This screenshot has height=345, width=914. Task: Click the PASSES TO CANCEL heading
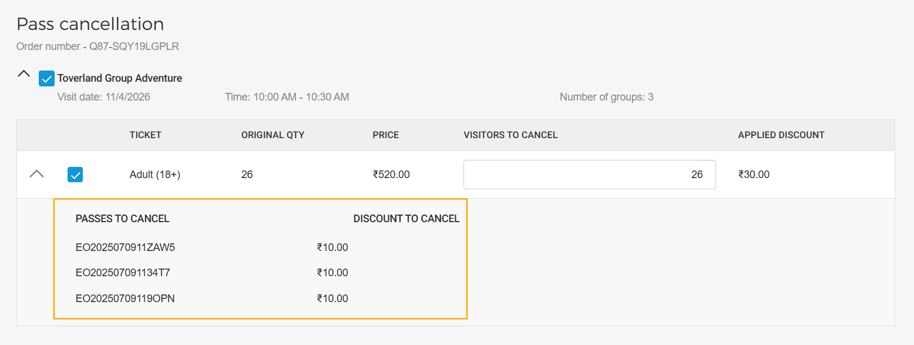coord(122,219)
